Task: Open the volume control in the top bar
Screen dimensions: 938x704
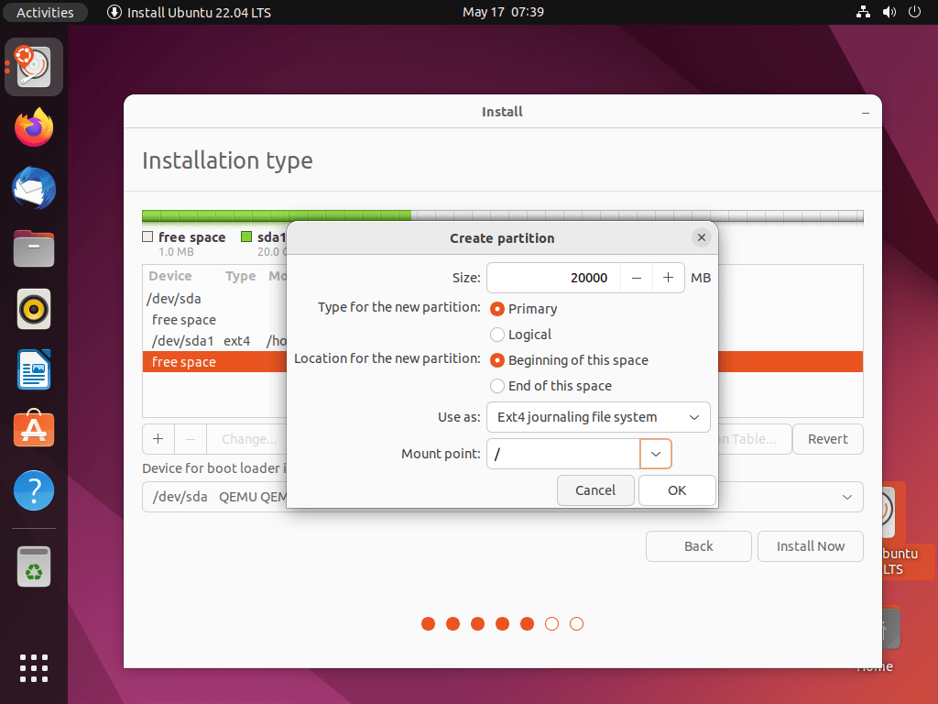Action: point(888,12)
